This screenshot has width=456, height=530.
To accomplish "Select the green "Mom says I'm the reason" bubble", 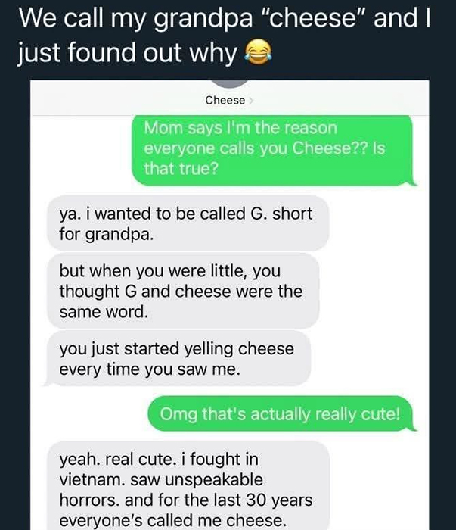I will click(274, 150).
